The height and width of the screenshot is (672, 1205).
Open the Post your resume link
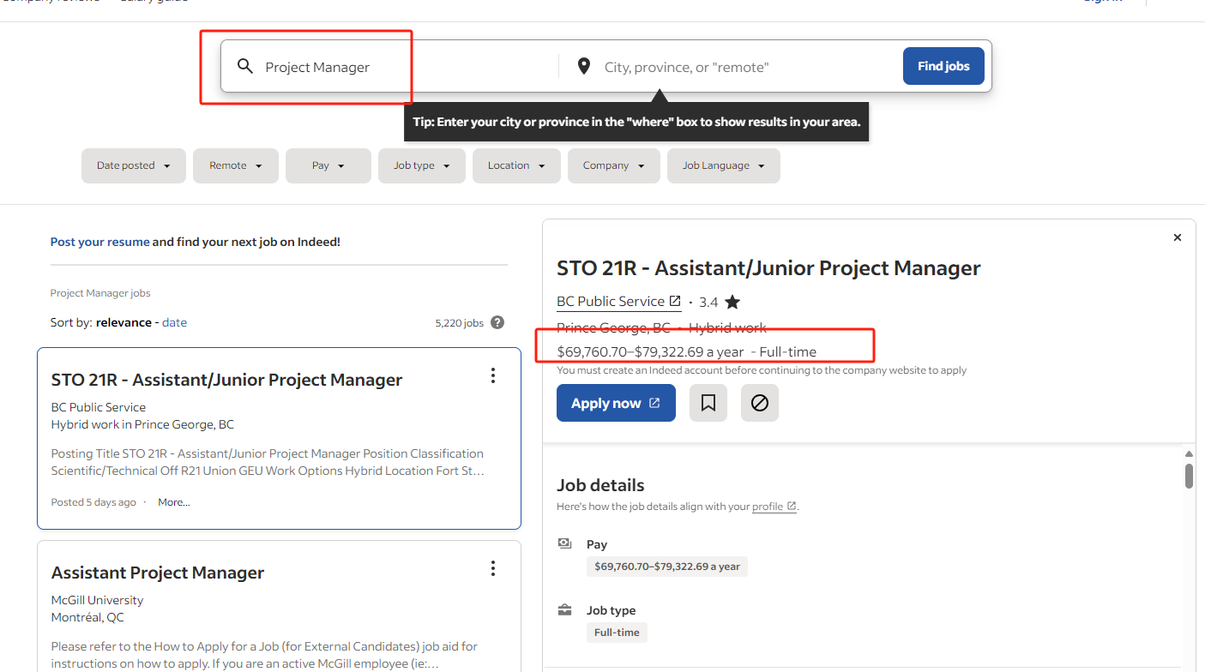tap(99, 242)
